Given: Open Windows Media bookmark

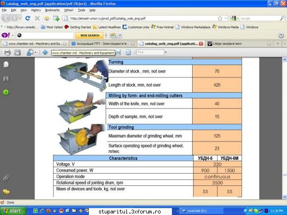Looking at the screenshot, I should click(x=225, y=27).
